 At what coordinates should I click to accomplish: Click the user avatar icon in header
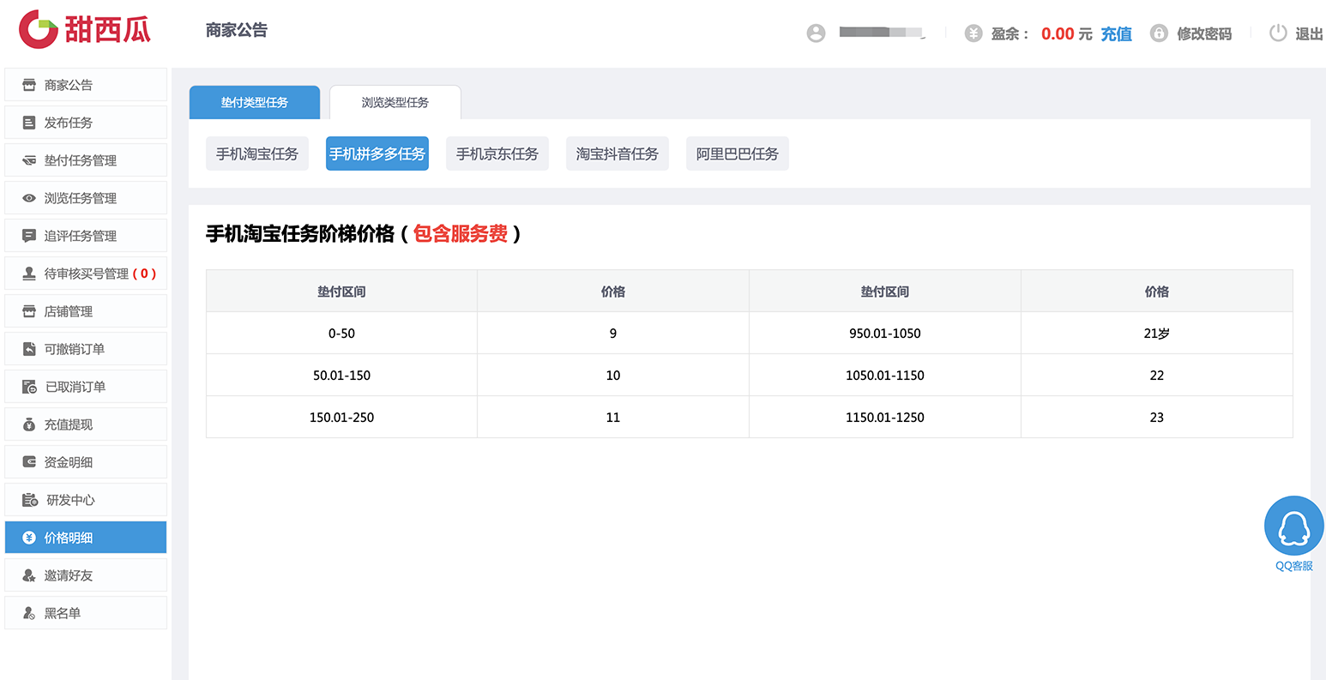click(x=816, y=33)
